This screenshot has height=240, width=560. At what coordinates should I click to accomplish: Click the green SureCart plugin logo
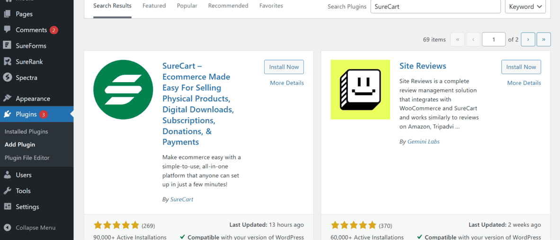pos(123,89)
